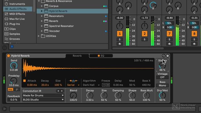Click the Freeze snowflake button
Screen dimensions: 201x113
pyautogui.click(x=108, y=85)
